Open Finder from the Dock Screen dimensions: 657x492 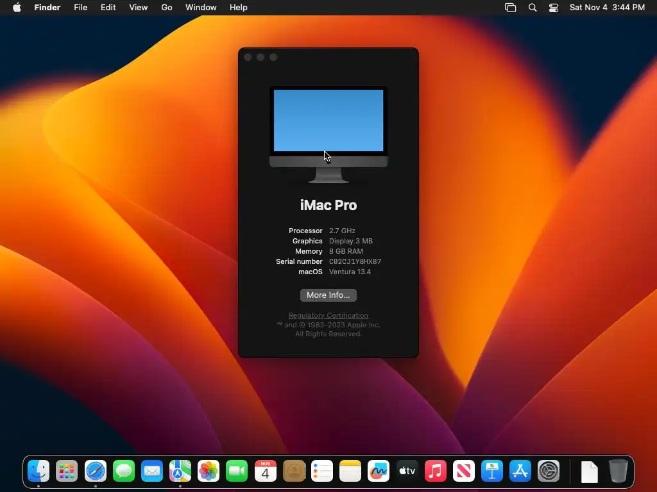tap(38, 471)
